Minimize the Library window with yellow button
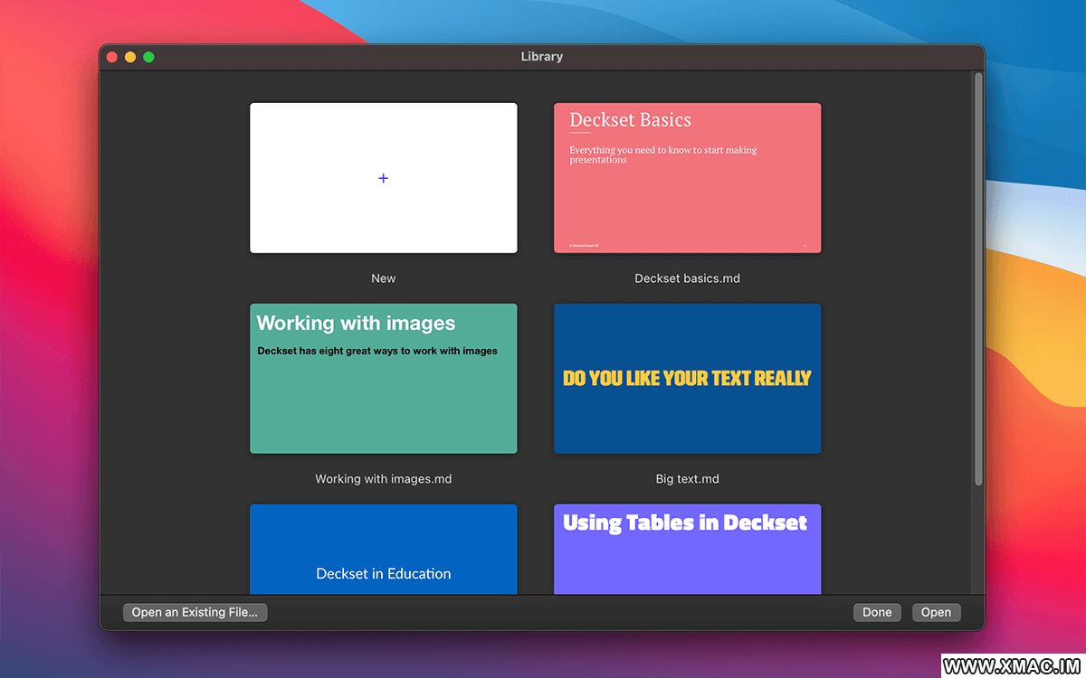Screen dimensions: 1086x678 (130, 57)
